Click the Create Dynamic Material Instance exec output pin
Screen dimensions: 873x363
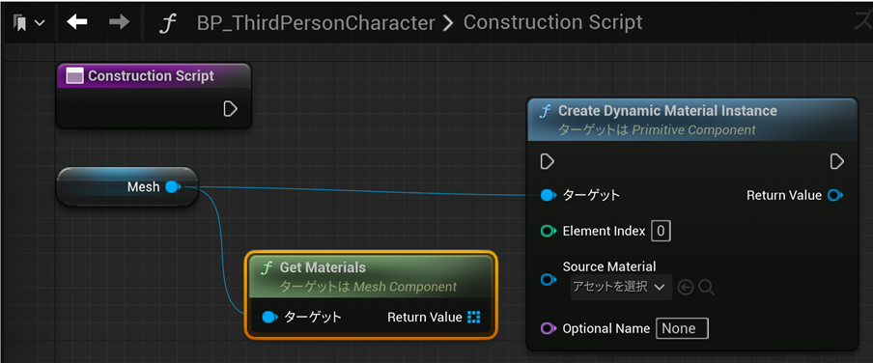click(836, 162)
